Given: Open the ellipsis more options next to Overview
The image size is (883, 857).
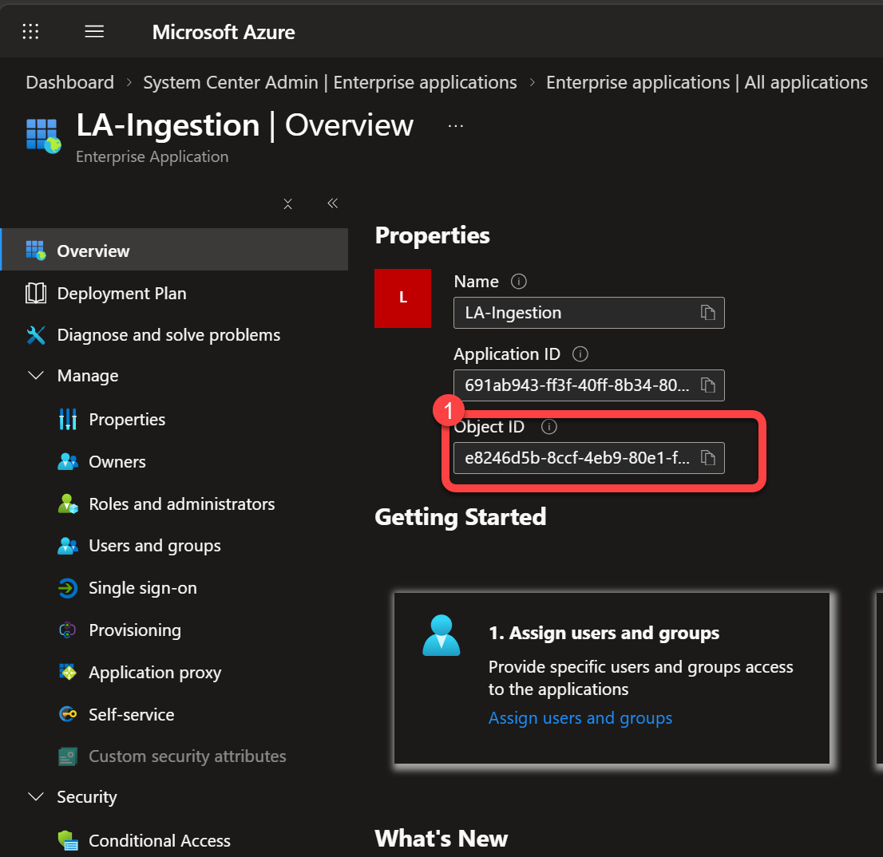Looking at the screenshot, I should click(456, 126).
